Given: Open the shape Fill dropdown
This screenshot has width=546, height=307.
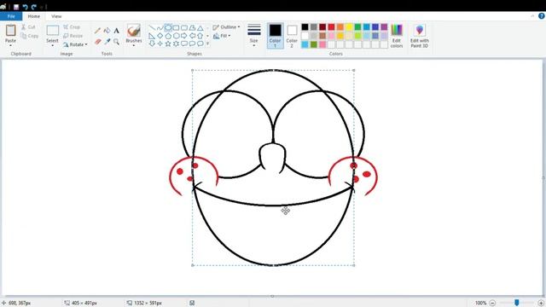Looking at the screenshot, I should tap(222, 36).
